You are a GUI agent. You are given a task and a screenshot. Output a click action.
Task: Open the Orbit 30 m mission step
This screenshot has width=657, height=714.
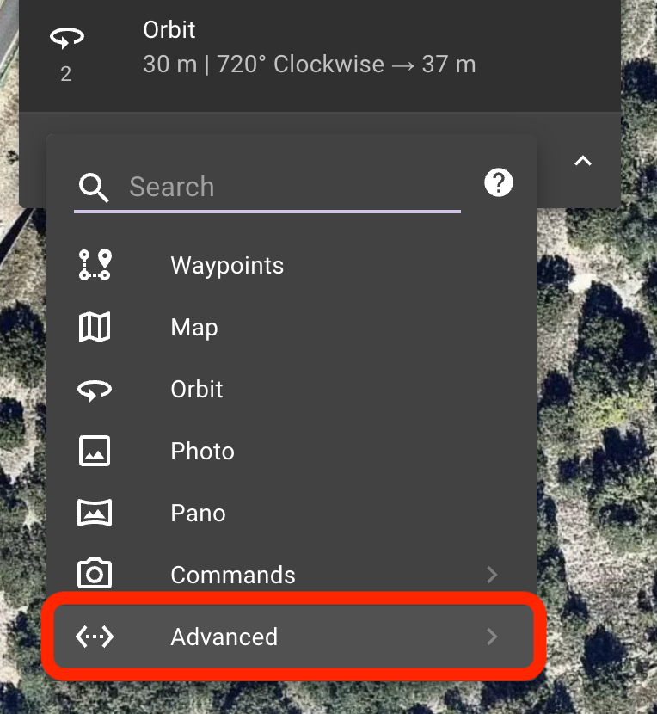pyautogui.click(x=320, y=49)
